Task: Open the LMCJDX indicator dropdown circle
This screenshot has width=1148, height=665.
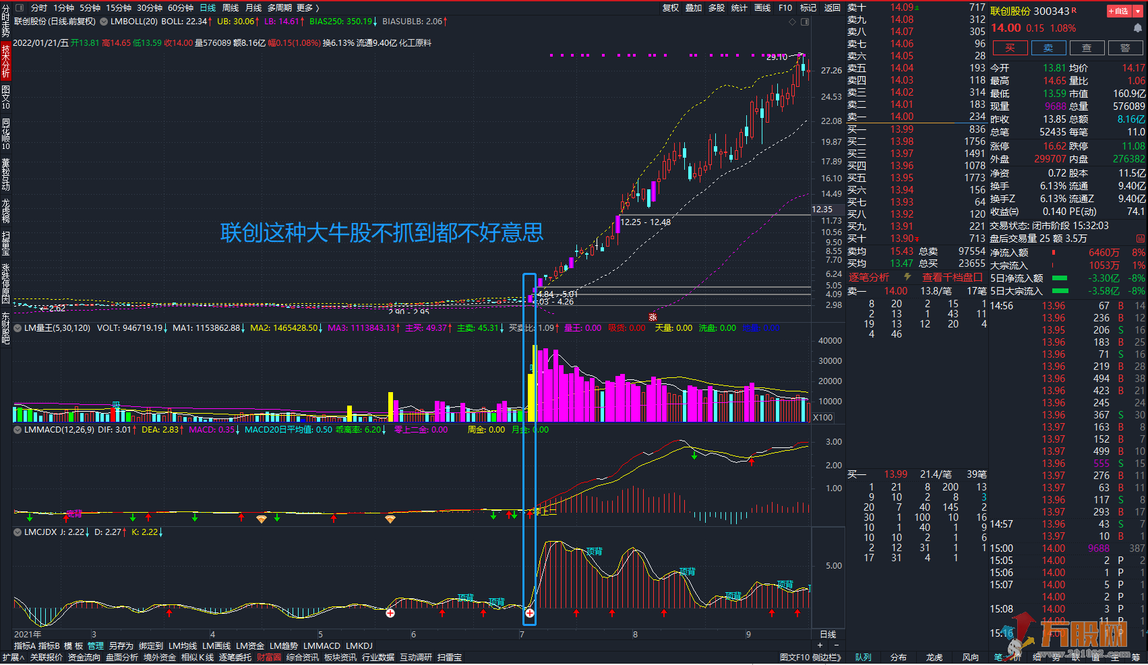Action: (18, 532)
